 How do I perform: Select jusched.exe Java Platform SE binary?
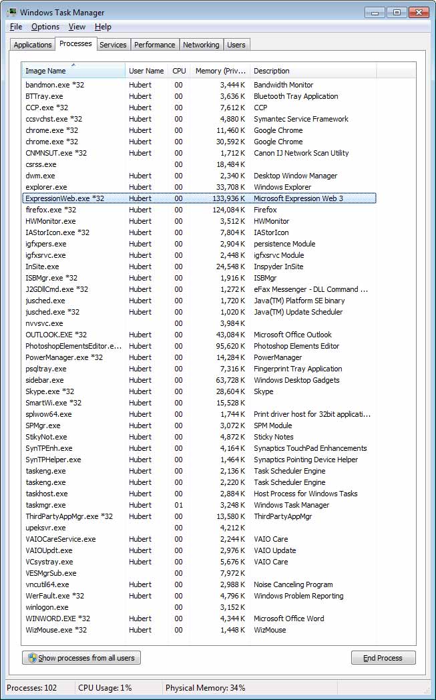tap(199, 301)
